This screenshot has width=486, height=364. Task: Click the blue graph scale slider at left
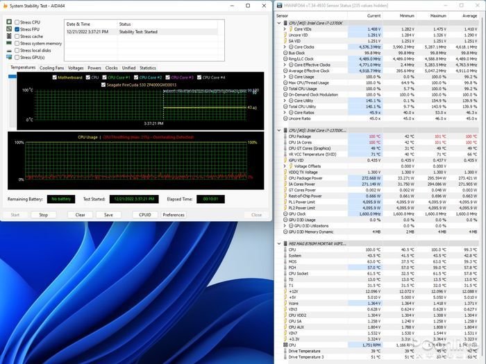pos(12,76)
